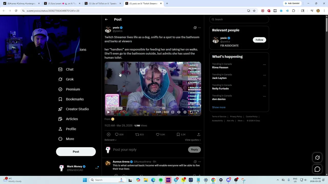This screenshot has width=328, height=184.
Task: Bookmark the post with 3.3K bookmarks
Action: coord(181,134)
